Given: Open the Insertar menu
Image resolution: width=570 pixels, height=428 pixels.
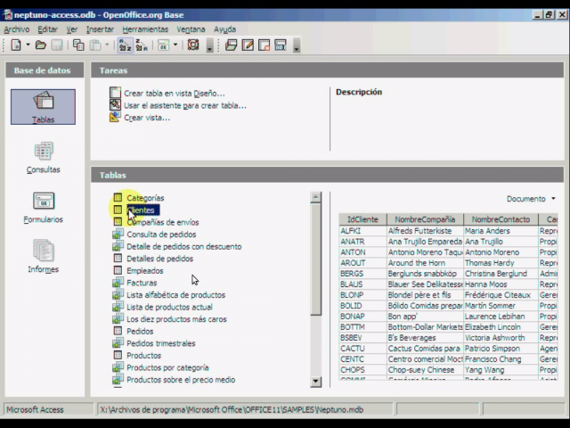Looking at the screenshot, I should 100,29.
